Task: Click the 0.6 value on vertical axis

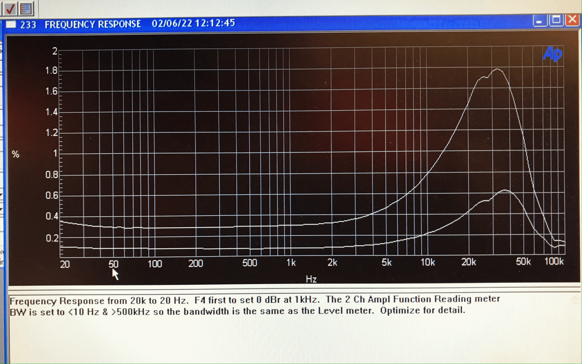Action: [x=52, y=195]
